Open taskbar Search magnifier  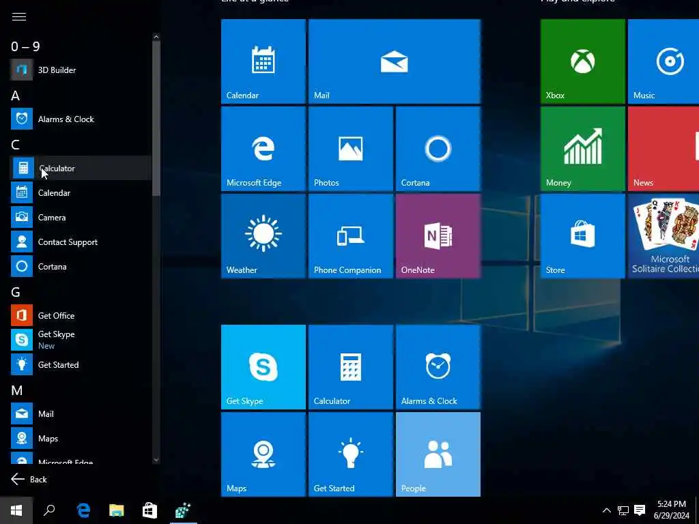49,510
